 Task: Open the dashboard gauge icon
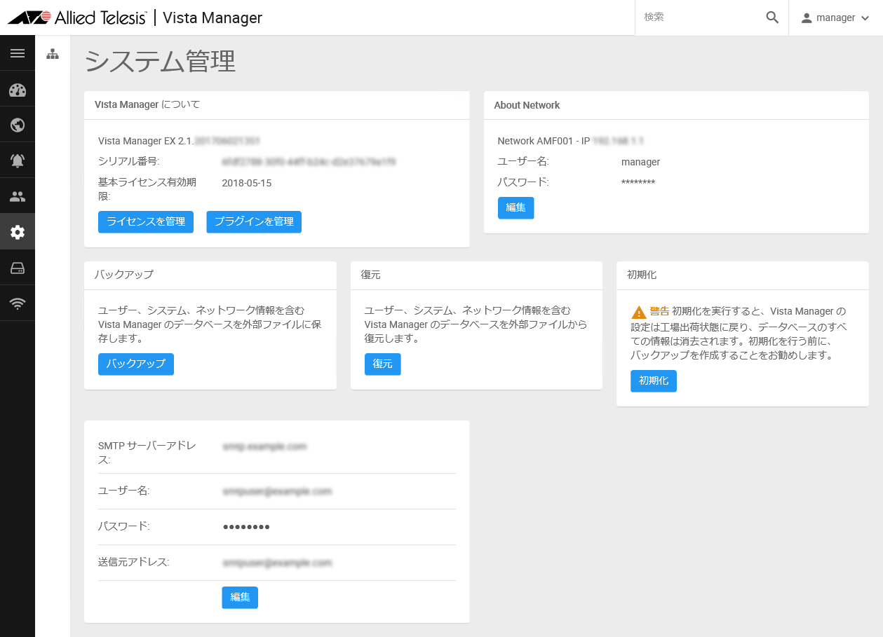18,90
